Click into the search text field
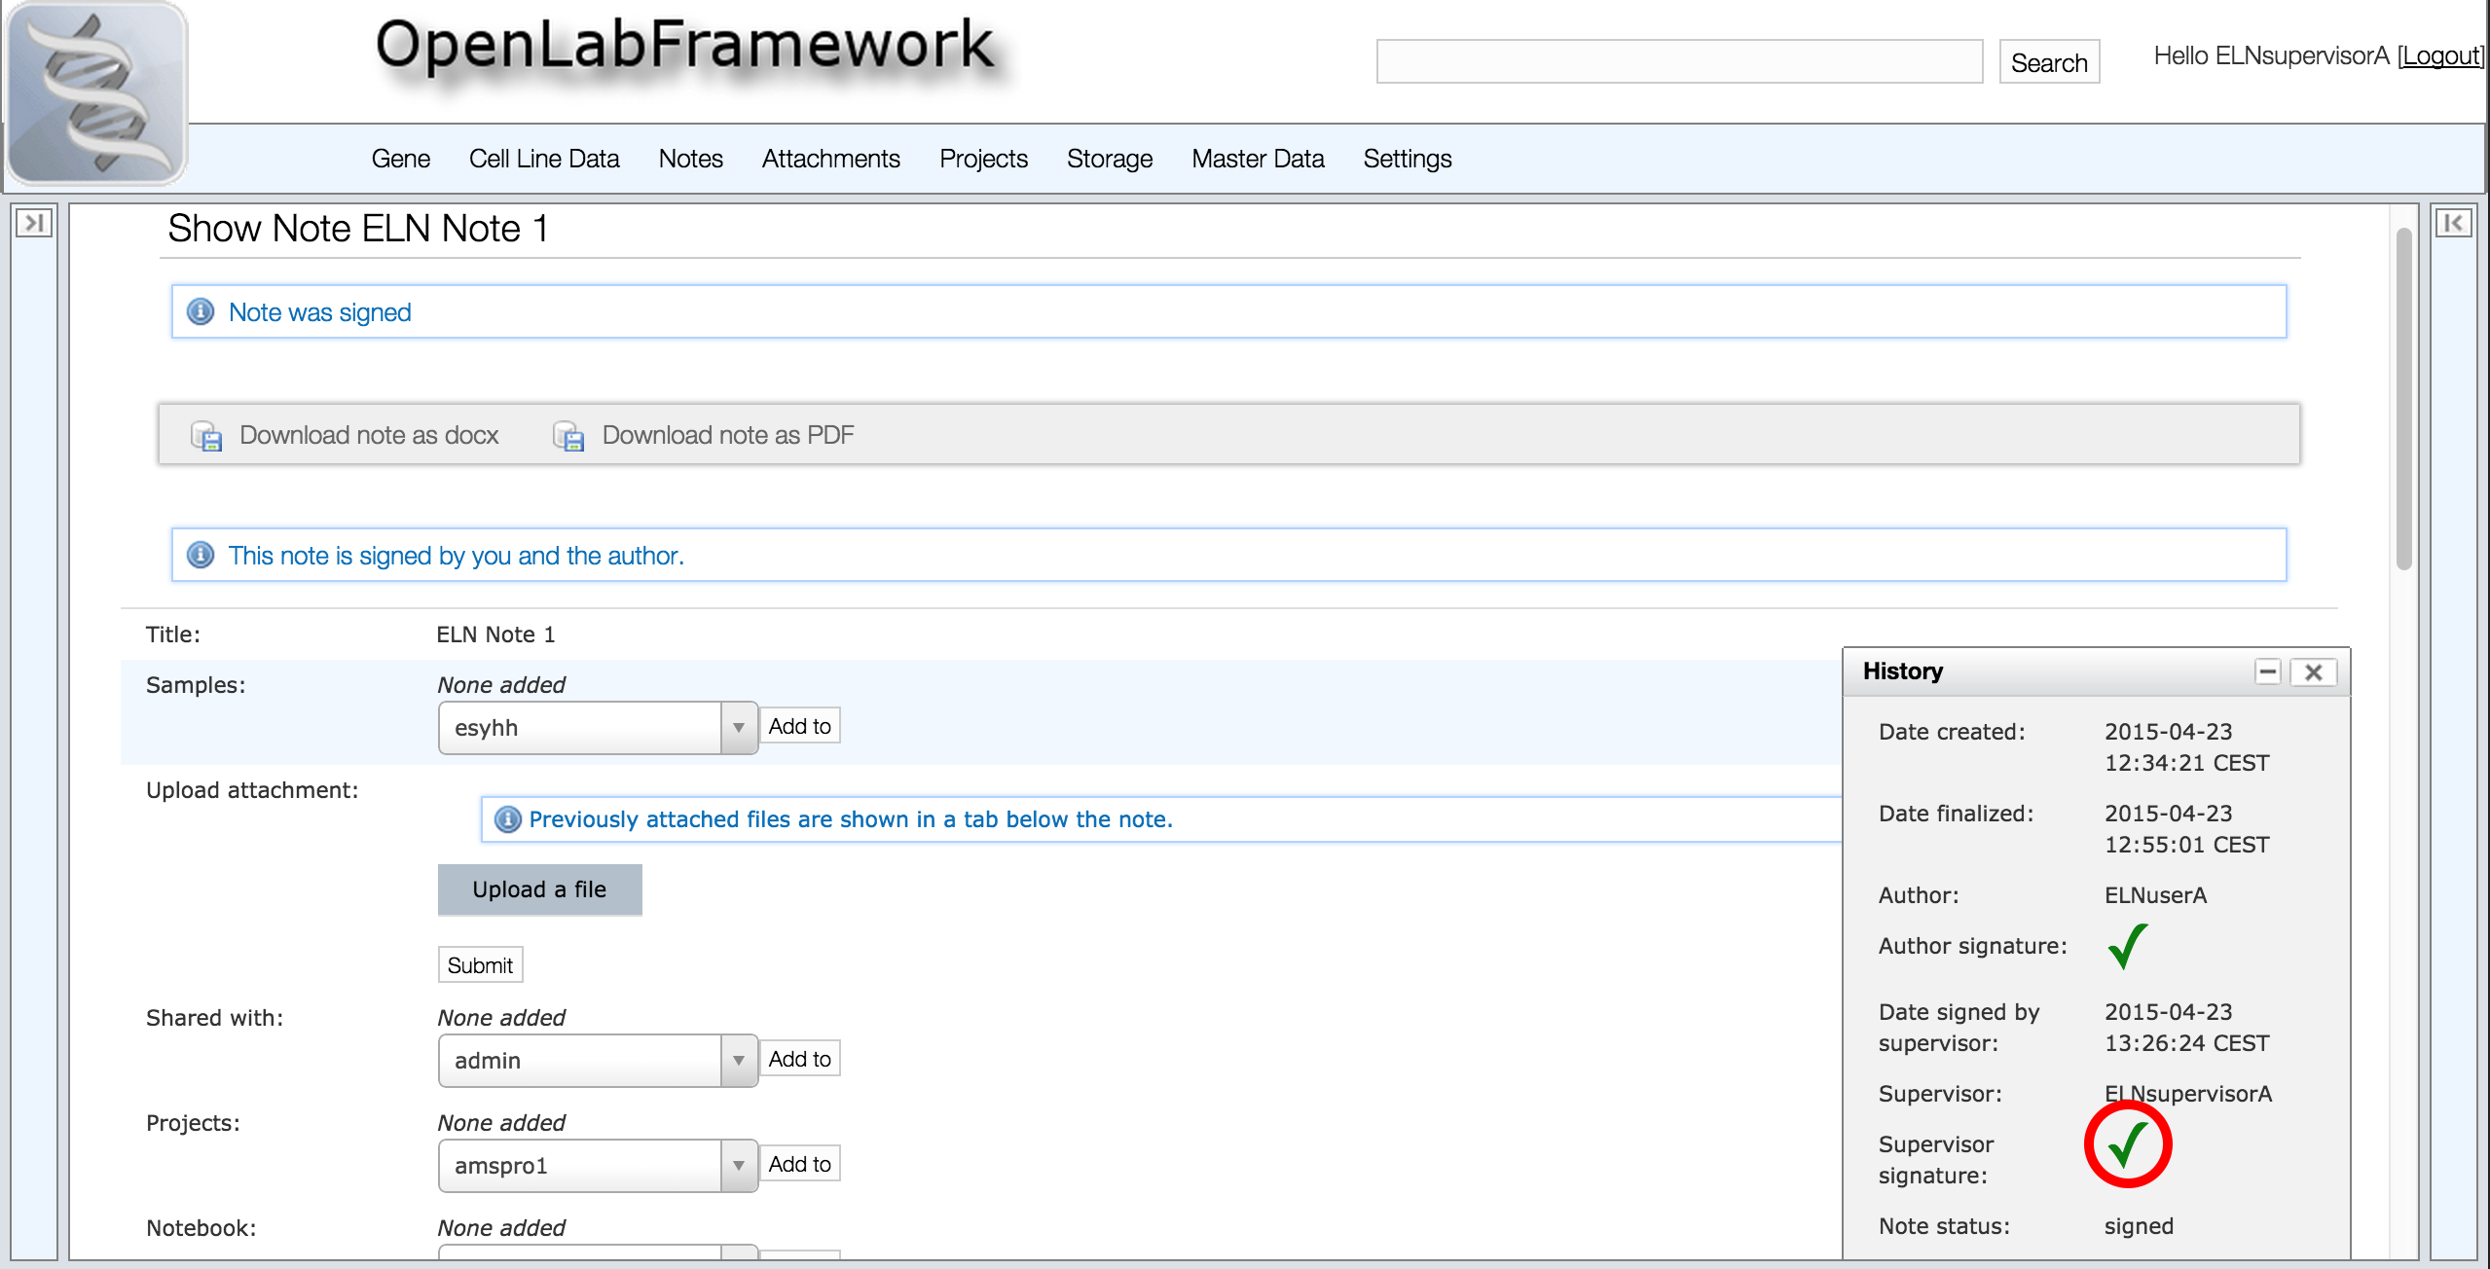The width and height of the screenshot is (2490, 1269). tap(1678, 62)
